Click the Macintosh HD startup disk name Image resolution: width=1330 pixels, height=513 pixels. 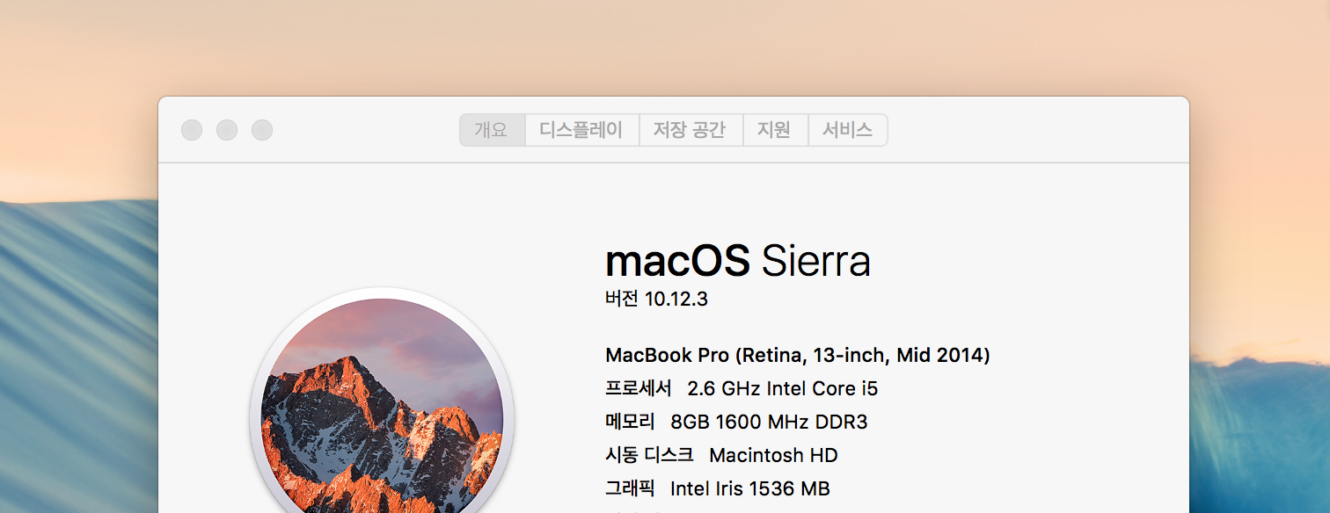pos(772,455)
